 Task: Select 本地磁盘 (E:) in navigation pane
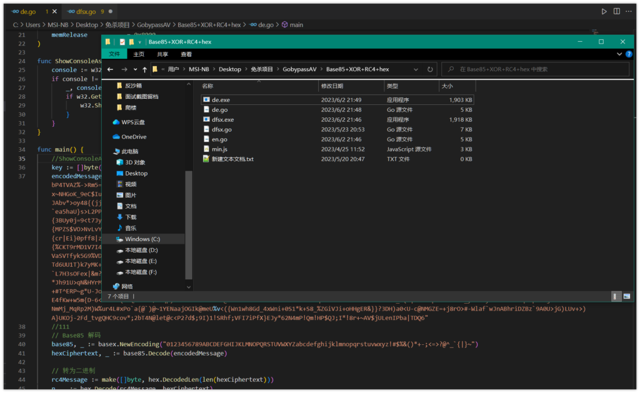pos(137,261)
